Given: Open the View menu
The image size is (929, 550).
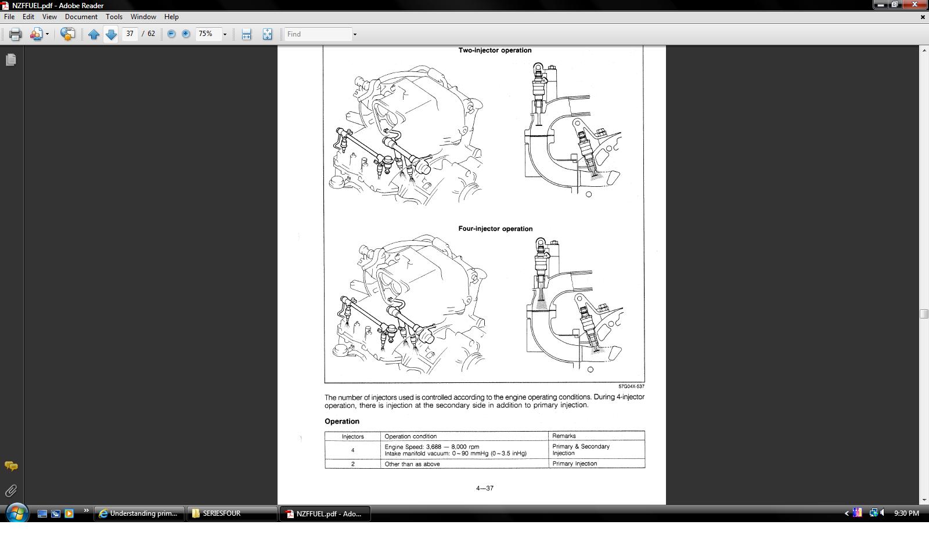Looking at the screenshot, I should click(49, 17).
